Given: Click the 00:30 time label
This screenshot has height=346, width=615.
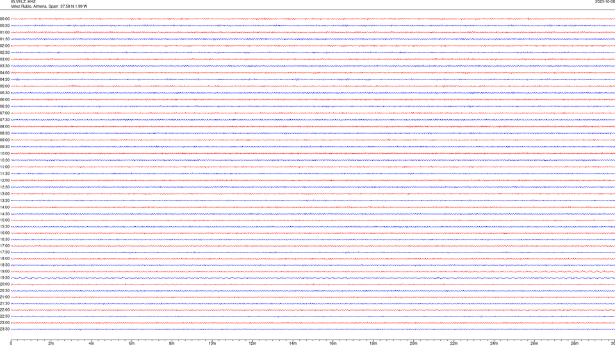Looking at the screenshot, I should (4, 26).
